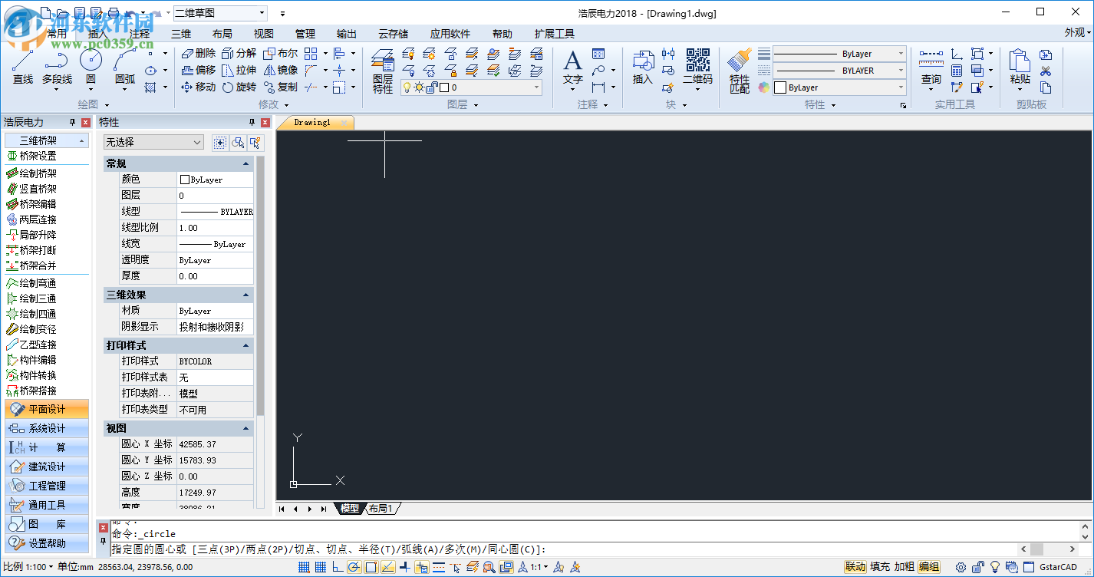This screenshot has height=577, width=1094.
Task: Click the 旋转 rotate tool
Action: (x=239, y=87)
